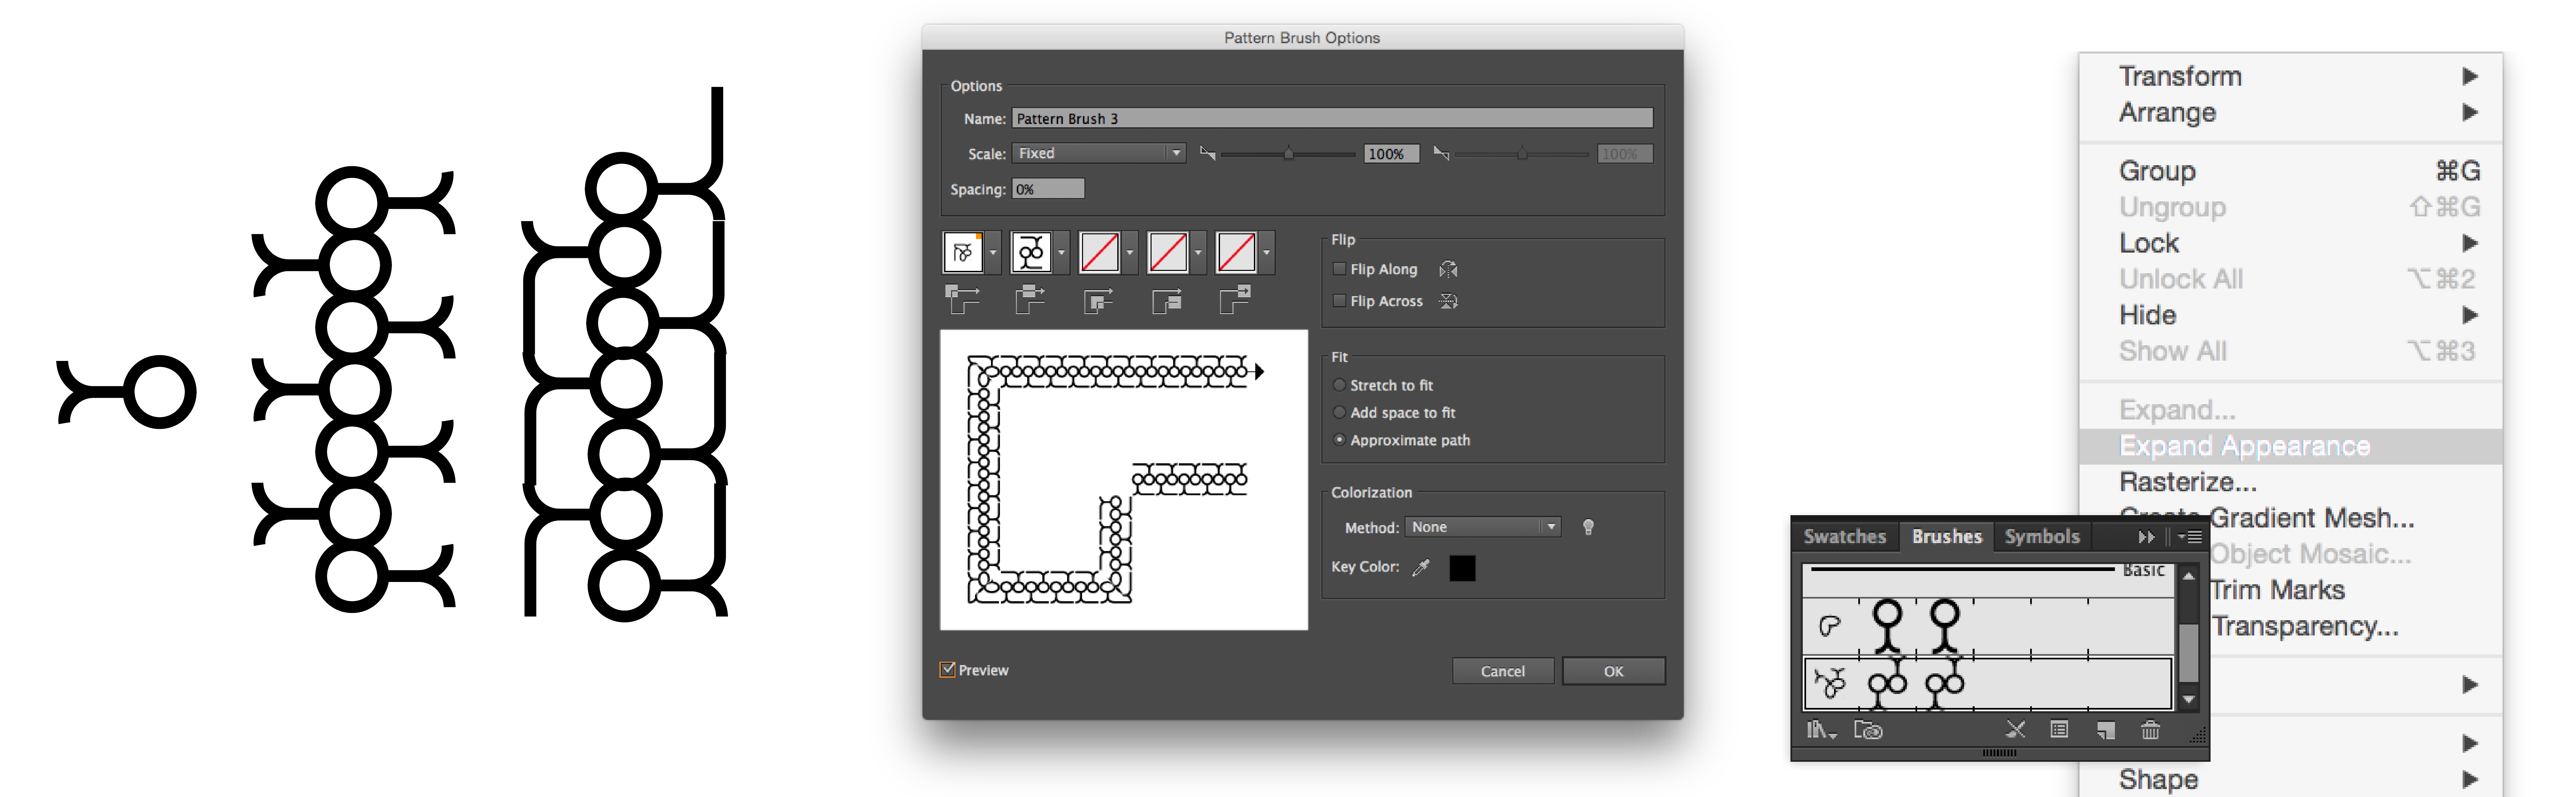Select the first pattern brush row
This screenshot has height=797, width=2576.
(1988, 626)
